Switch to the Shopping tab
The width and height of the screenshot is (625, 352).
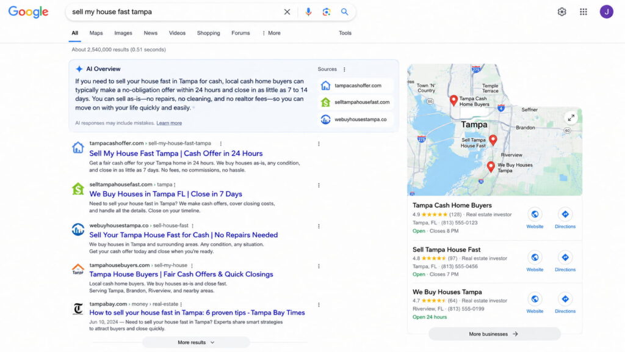click(209, 33)
